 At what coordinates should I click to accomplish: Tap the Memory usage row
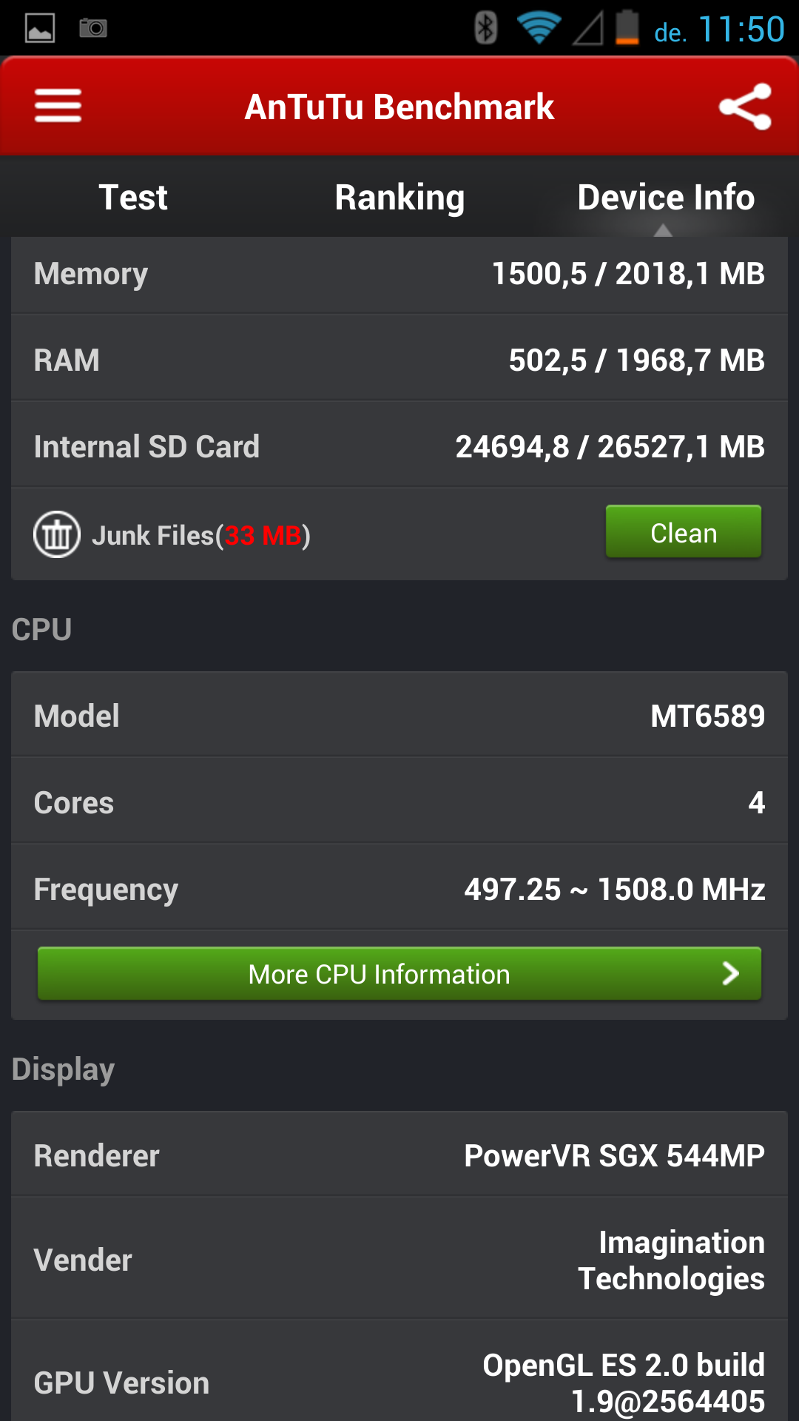[x=399, y=274]
